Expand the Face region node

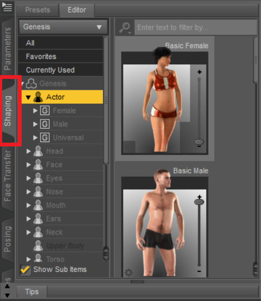pyautogui.click(x=29, y=165)
